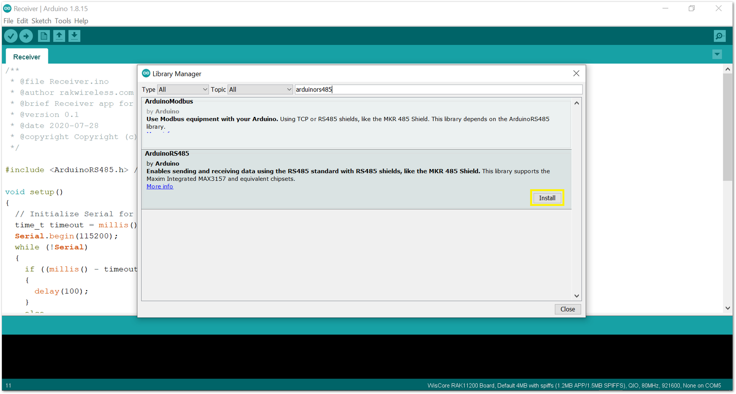Click the while (!Serial) code line
Viewport: 736px width, 394px height.
[x=51, y=247]
